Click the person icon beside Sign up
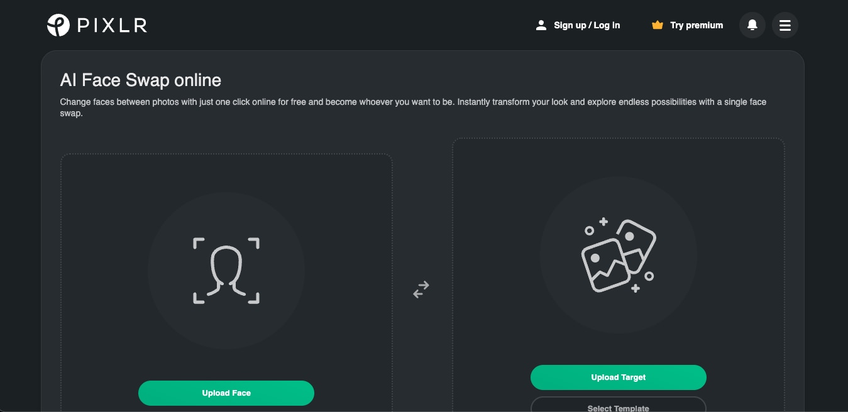The image size is (848, 412). (541, 25)
